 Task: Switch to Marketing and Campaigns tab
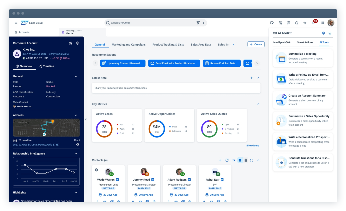pyautogui.click(x=128, y=45)
